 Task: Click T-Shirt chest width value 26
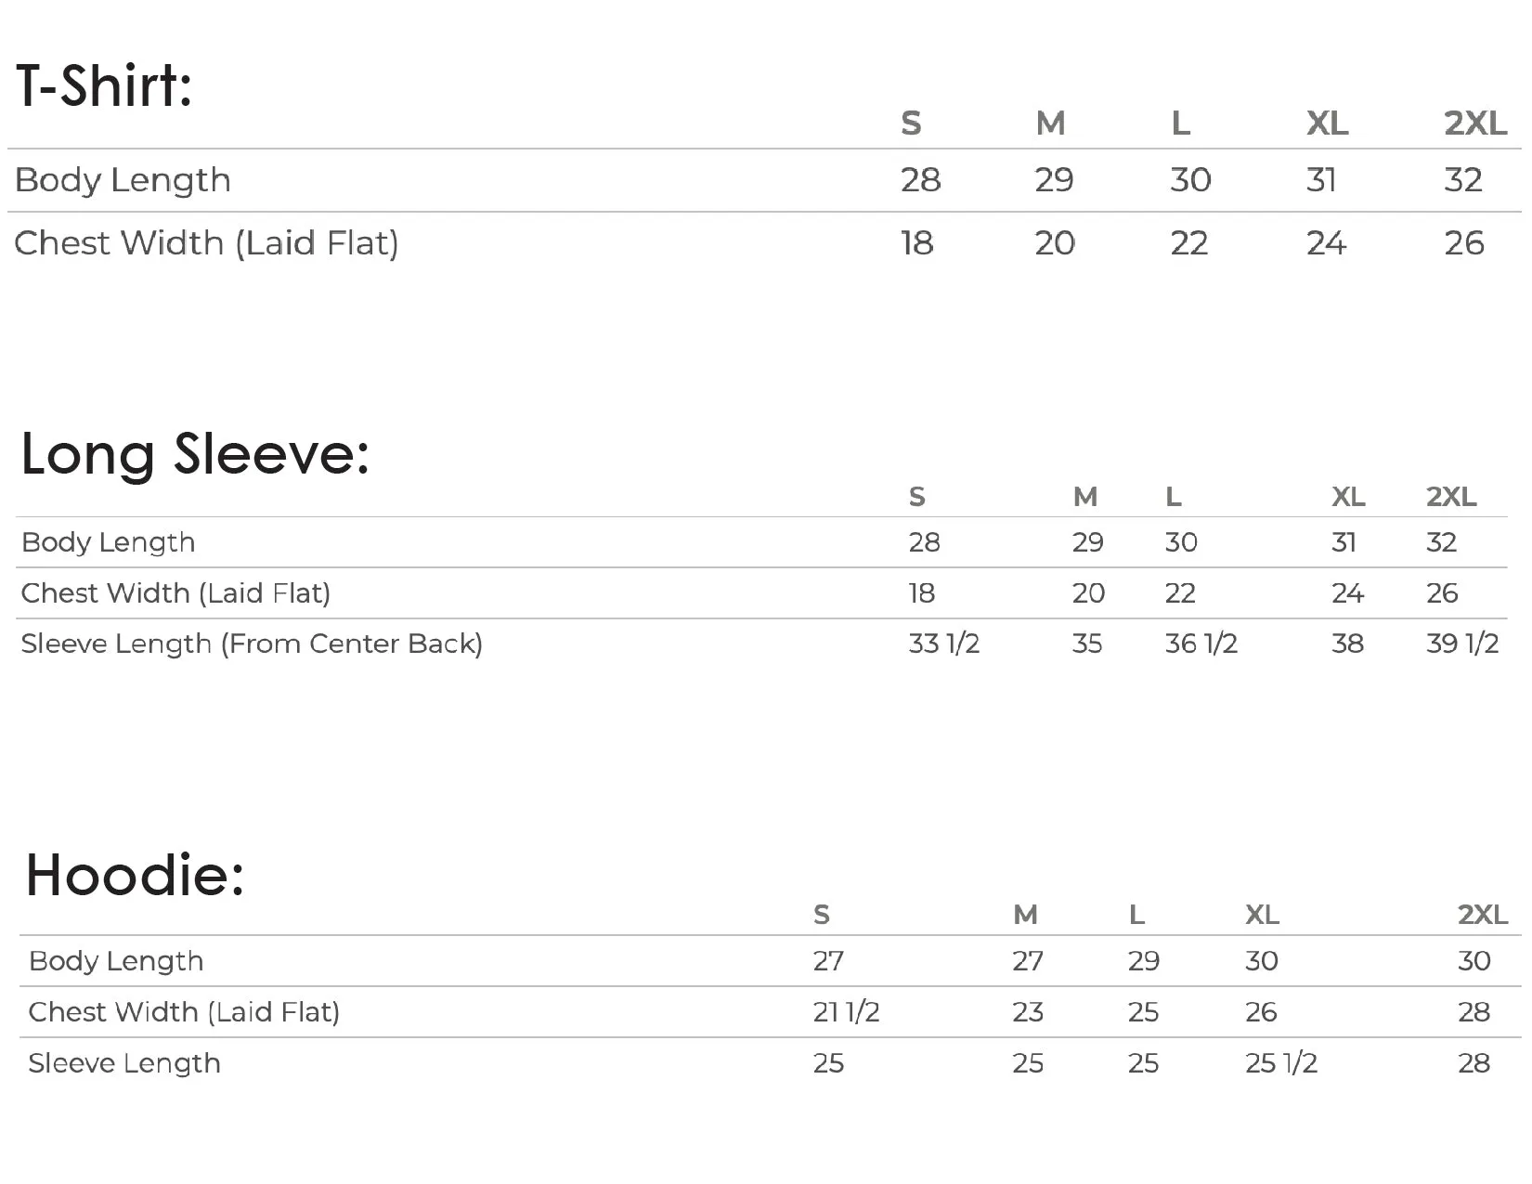(x=1464, y=243)
